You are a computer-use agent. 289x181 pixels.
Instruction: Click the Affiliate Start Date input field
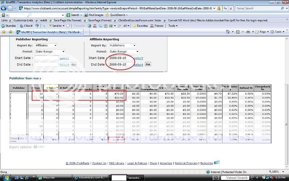click(x=120, y=58)
